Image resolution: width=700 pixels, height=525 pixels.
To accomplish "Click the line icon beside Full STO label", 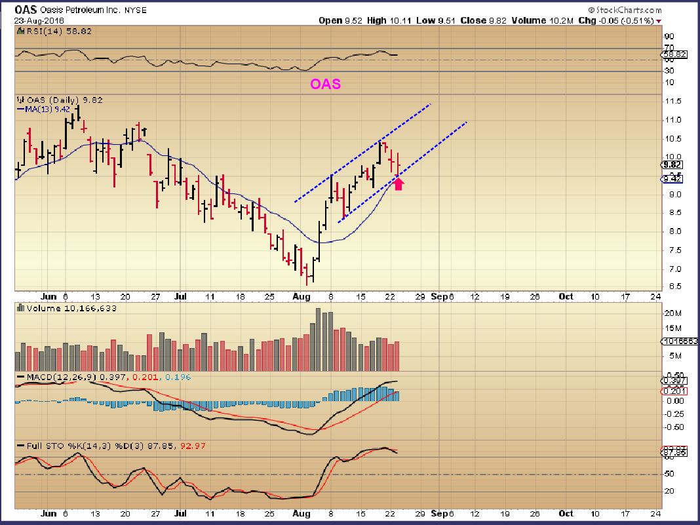I will (x=20, y=446).
